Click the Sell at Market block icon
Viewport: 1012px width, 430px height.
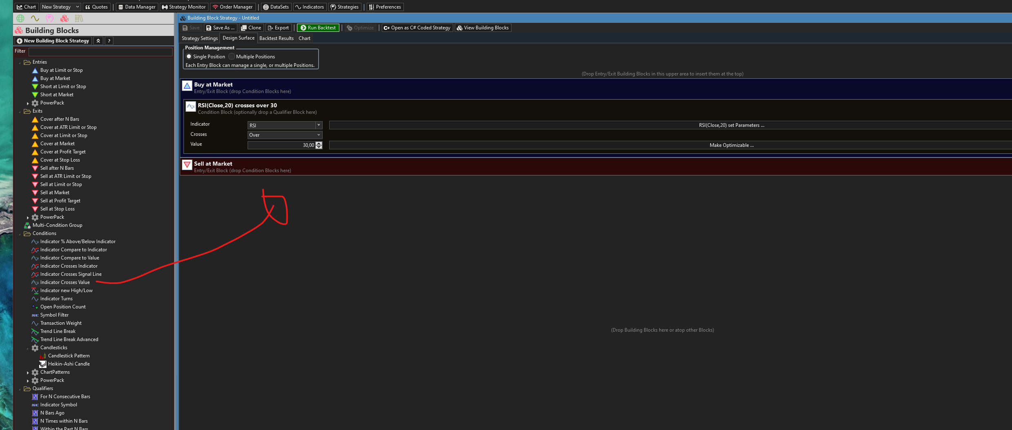point(187,165)
